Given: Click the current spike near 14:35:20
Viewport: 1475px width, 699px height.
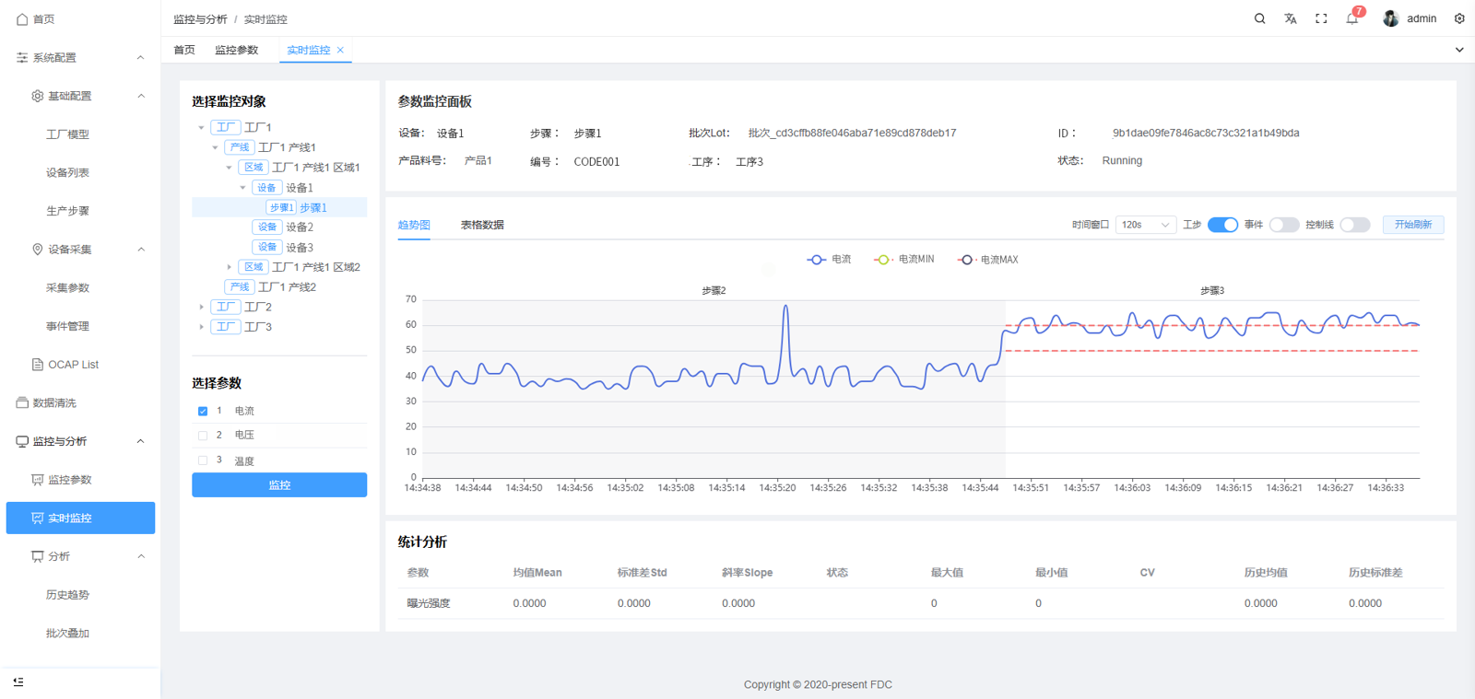Looking at the screenshot, I should click(785, 308).
